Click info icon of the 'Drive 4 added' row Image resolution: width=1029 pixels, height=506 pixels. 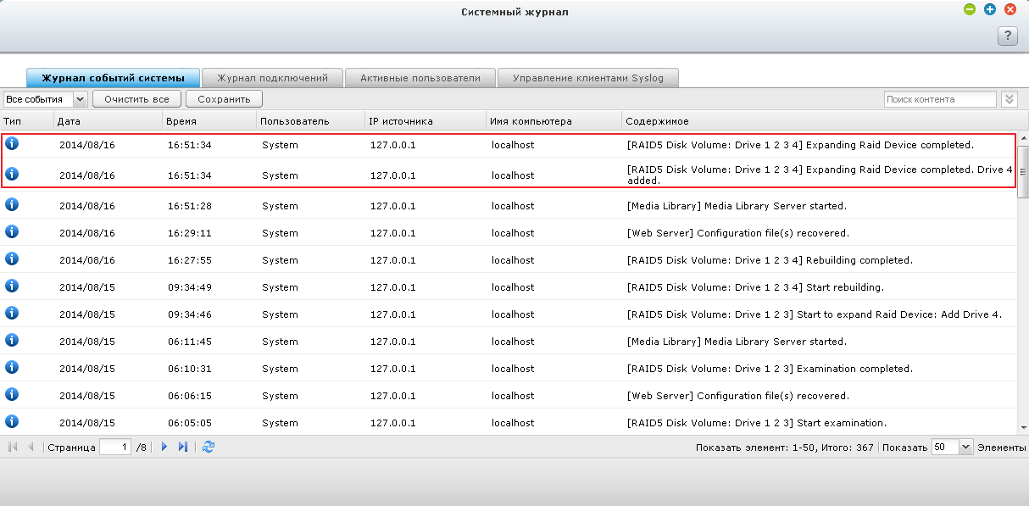pyautogui.click(x=12, y=174)
